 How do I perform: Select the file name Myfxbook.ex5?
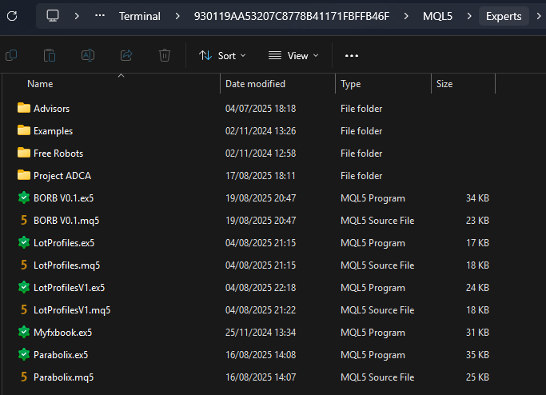(62, 333)
